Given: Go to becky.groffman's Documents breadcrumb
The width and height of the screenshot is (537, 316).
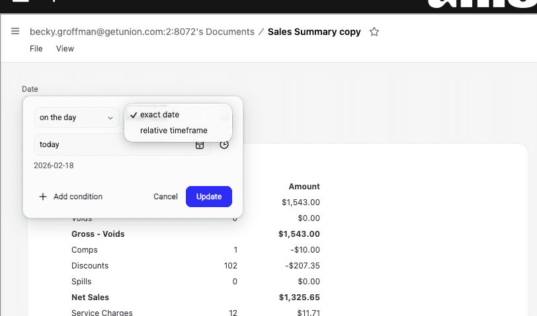Looking at the screenshot, I should tap(142, 32).
